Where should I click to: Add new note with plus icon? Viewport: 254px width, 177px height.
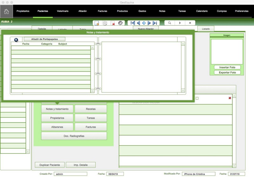[16, 40]
